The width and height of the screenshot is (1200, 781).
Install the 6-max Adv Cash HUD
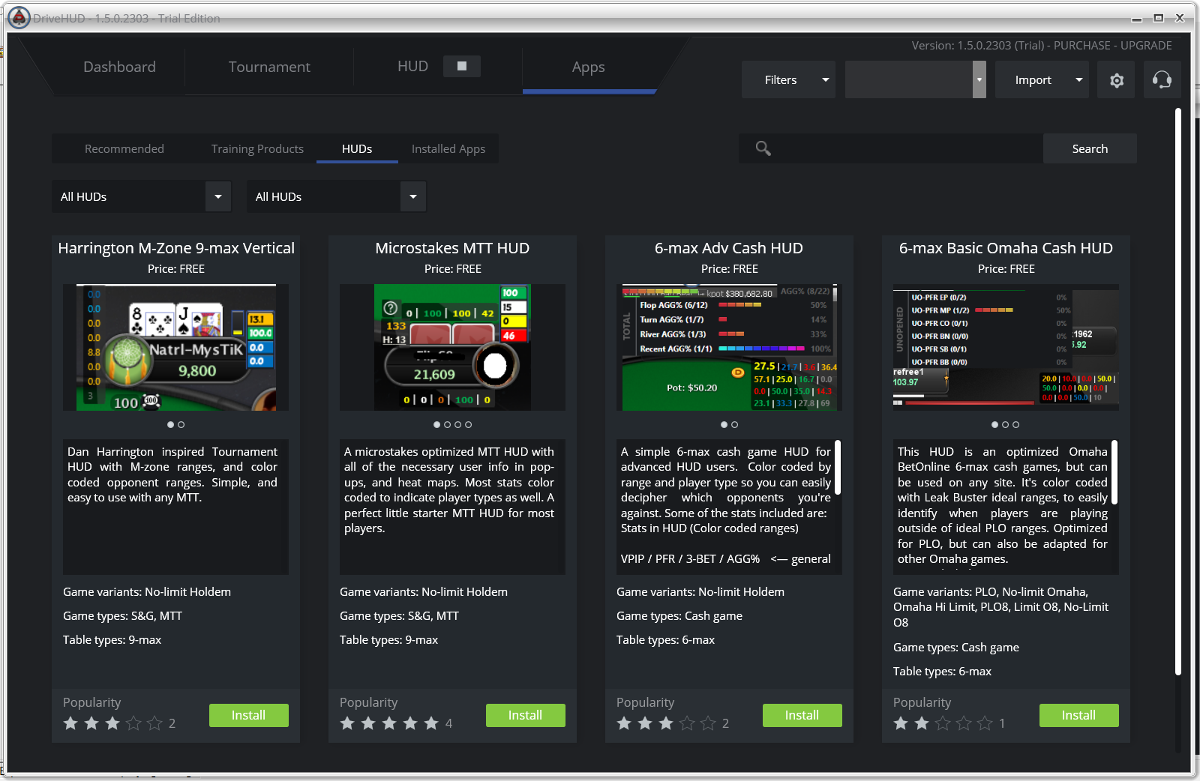(802, 715)
